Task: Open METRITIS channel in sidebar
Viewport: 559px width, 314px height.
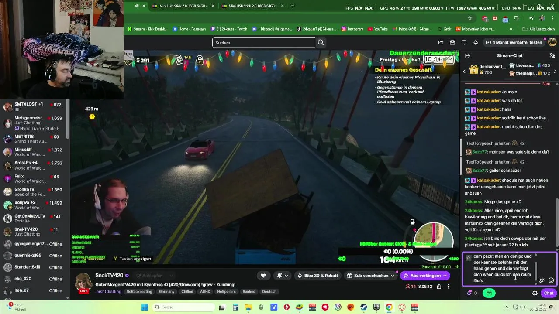Action: pyautogui.click(x=35, y=139)
